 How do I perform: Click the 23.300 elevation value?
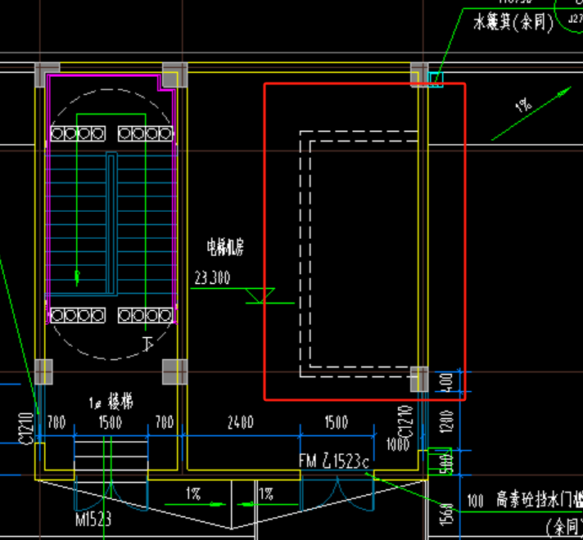click(212, 278)
